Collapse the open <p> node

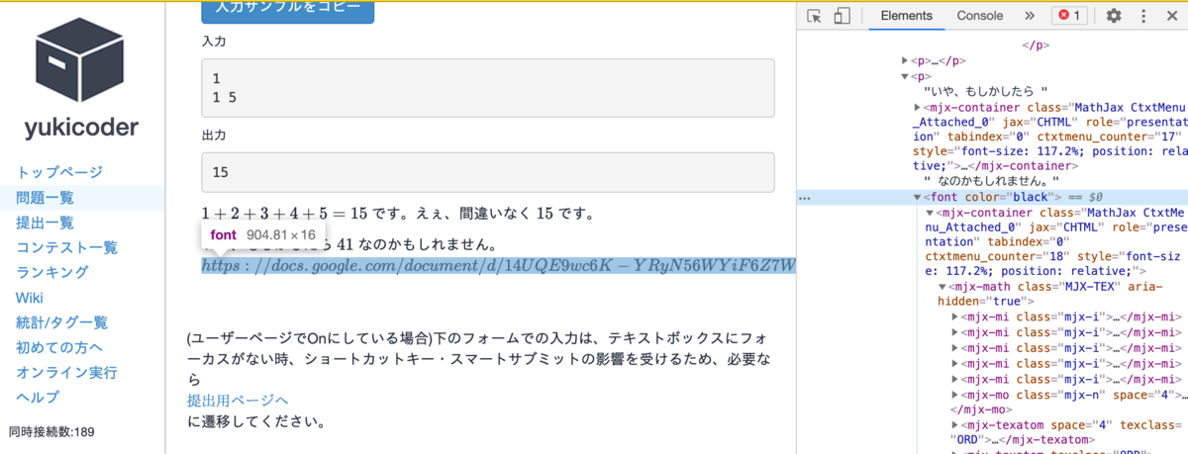tap(905, 76)
